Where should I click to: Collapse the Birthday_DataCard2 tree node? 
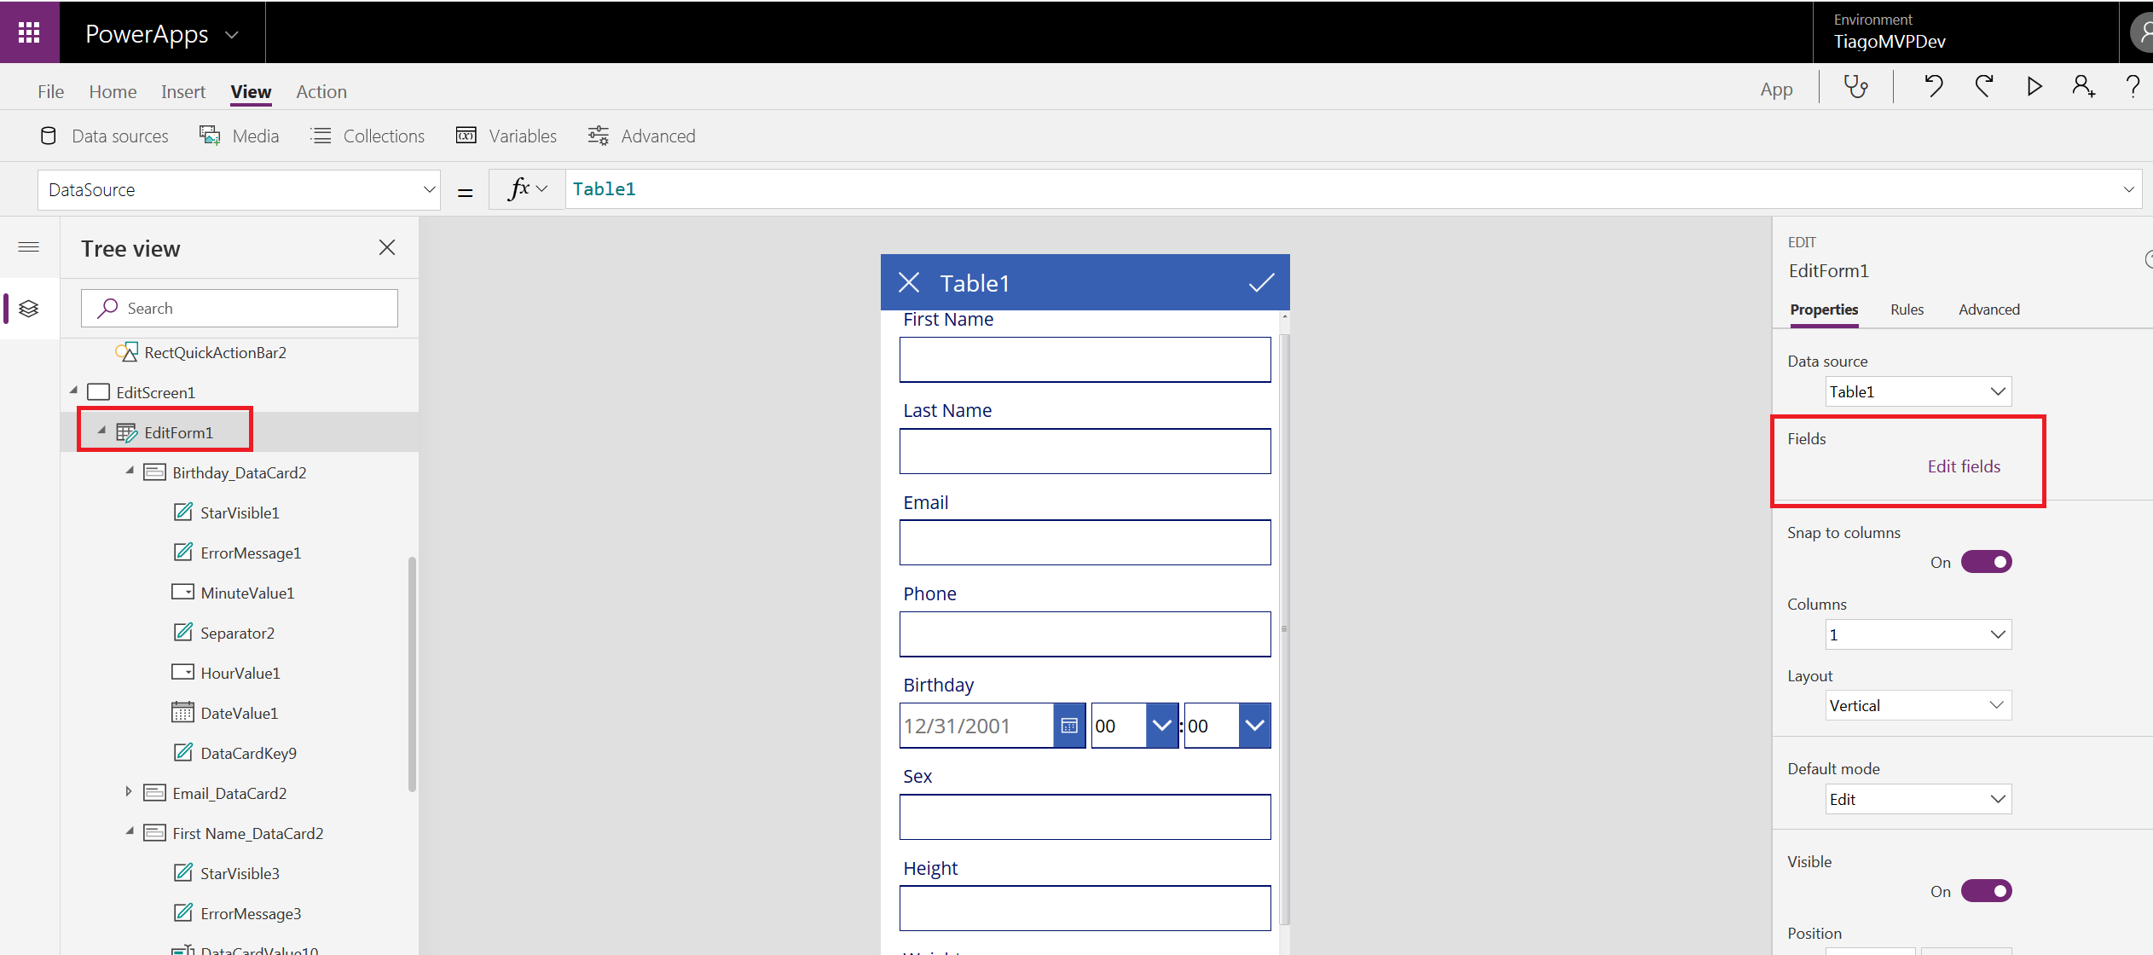point(130,472)
